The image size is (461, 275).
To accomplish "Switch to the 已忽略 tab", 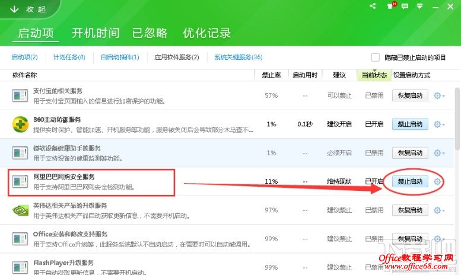I will 150,33.
